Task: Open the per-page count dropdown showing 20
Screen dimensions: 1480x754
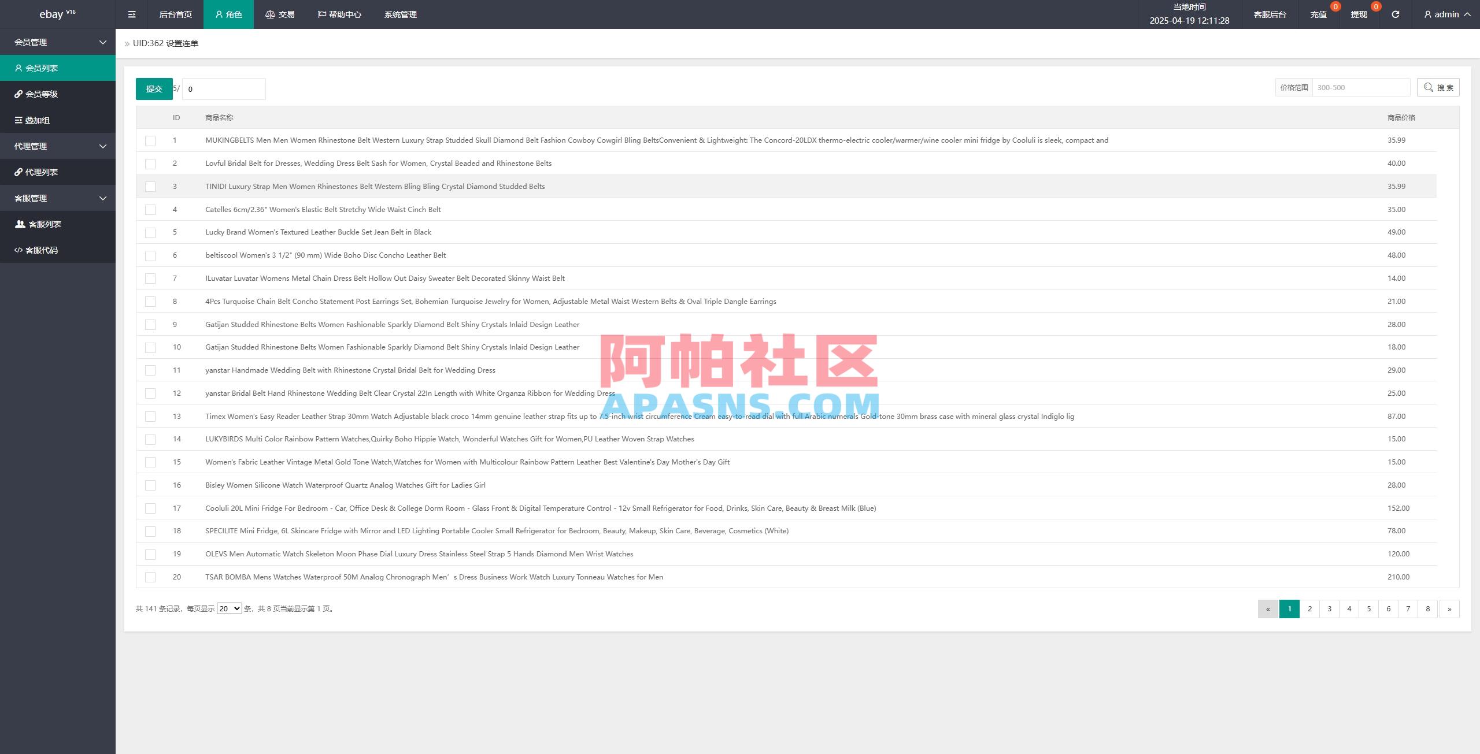Action: tap(229, 608)
